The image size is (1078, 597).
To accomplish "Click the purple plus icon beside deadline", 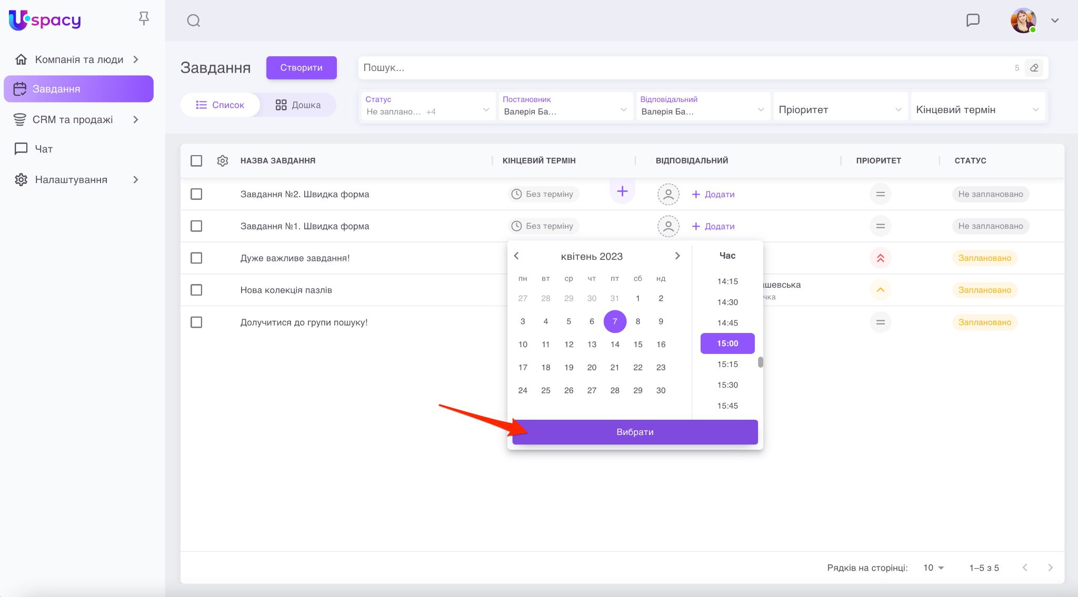I will coord(622,191).
